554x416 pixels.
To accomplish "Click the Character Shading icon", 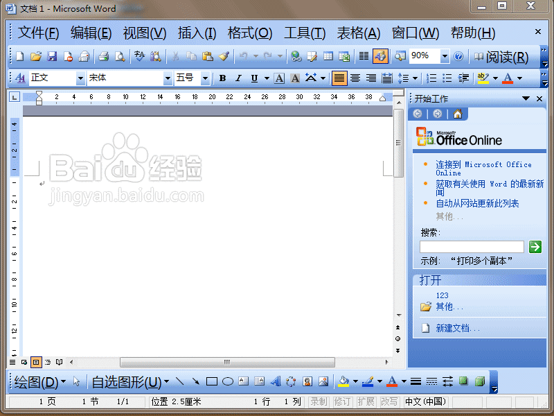I will [295, 78].
